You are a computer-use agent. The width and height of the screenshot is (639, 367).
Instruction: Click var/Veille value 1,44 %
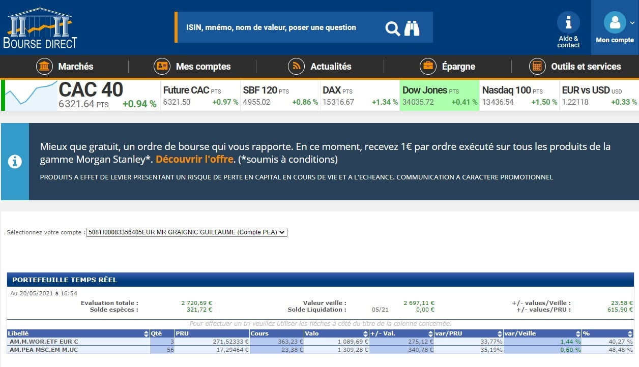click(x=570, y=342)
